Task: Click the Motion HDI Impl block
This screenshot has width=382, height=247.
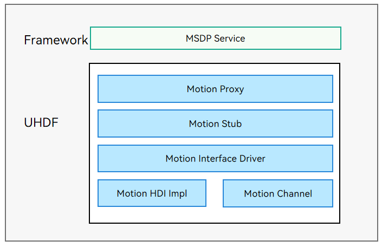Action: pyautogui.click(x=152, y=193)
